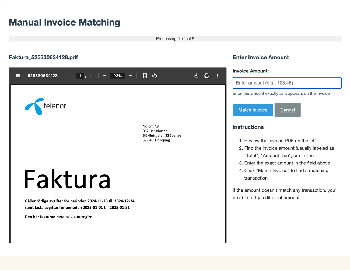Select the 93% zoom level field

point(117,76)
